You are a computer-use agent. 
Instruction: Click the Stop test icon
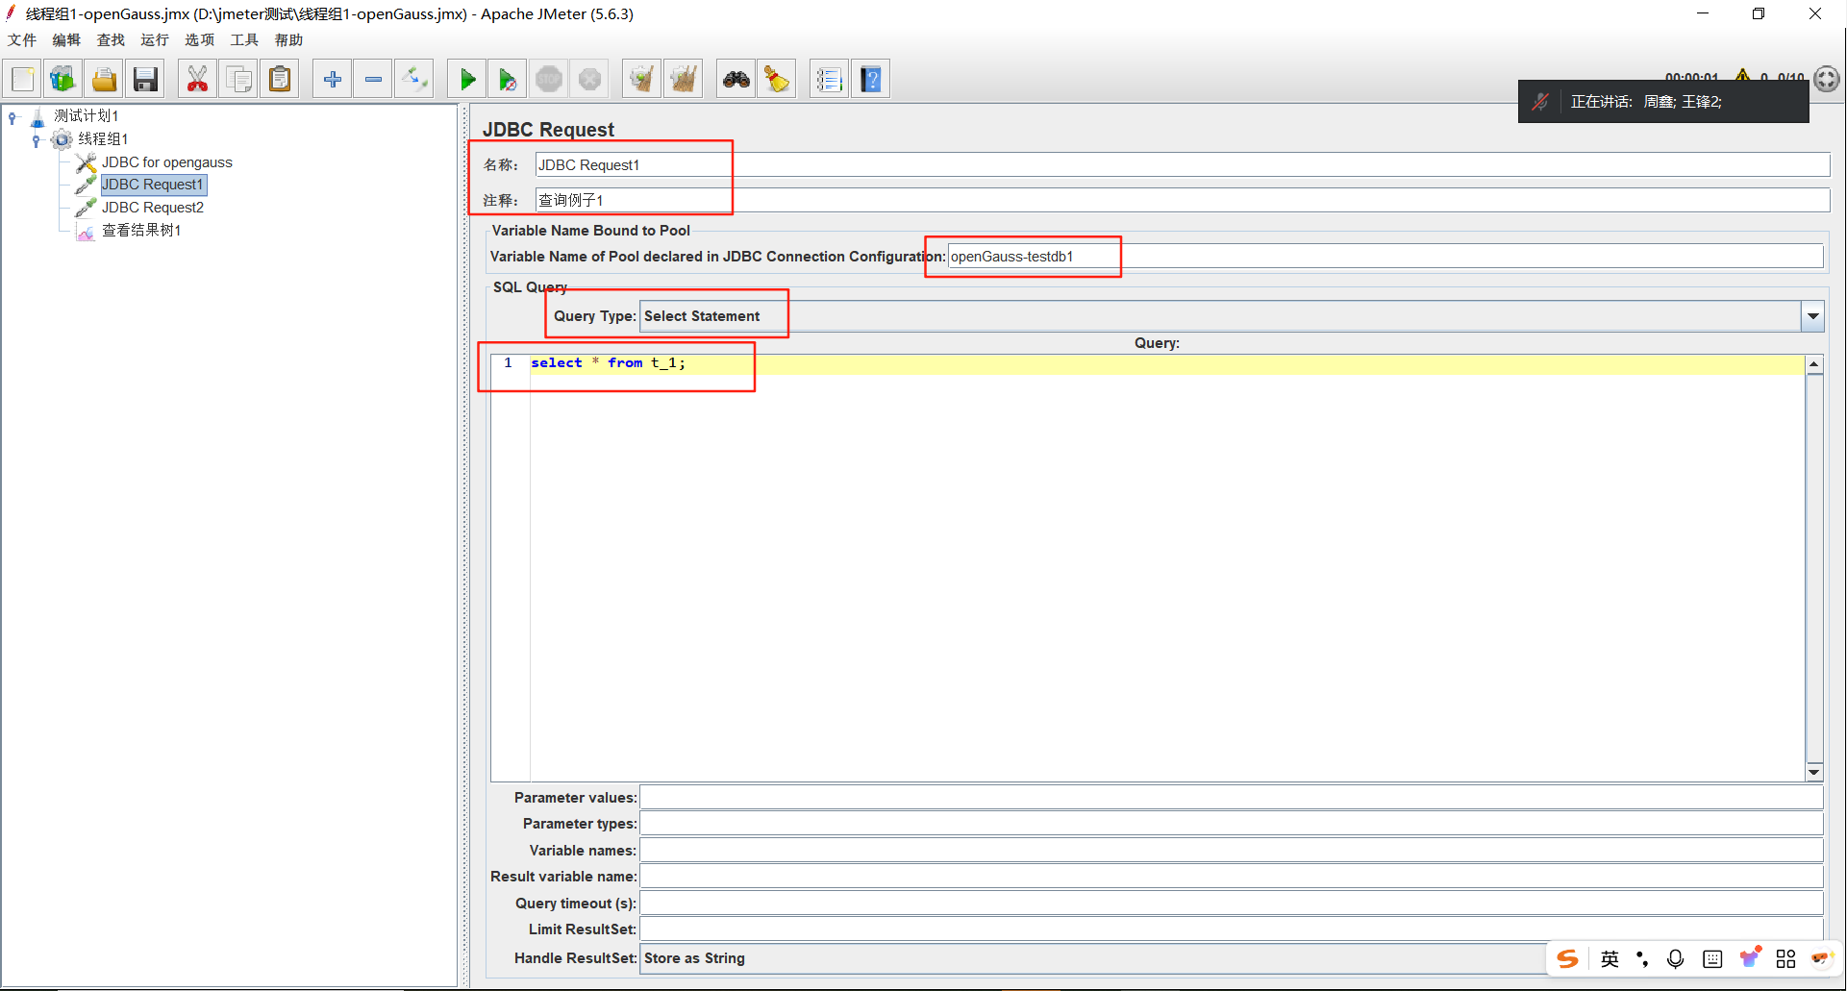click(x=549, y=79)
